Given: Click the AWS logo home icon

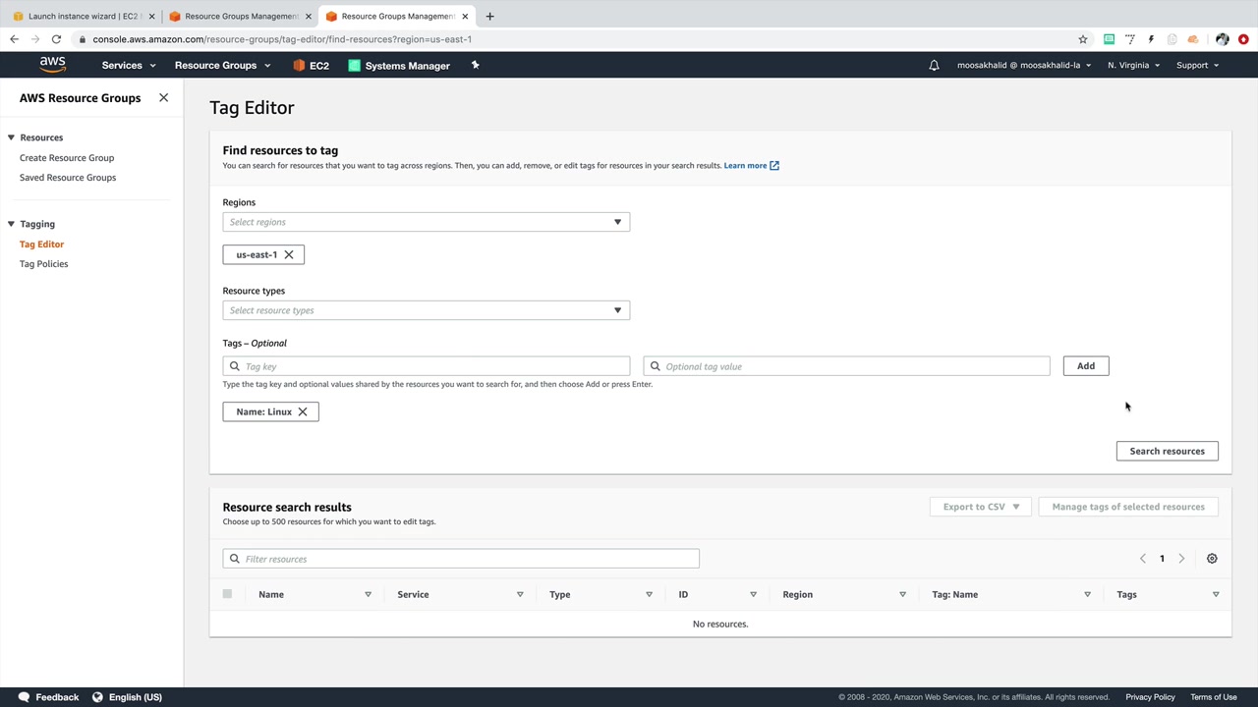Looking at the screenshot, I should click(x=53, y=65).
